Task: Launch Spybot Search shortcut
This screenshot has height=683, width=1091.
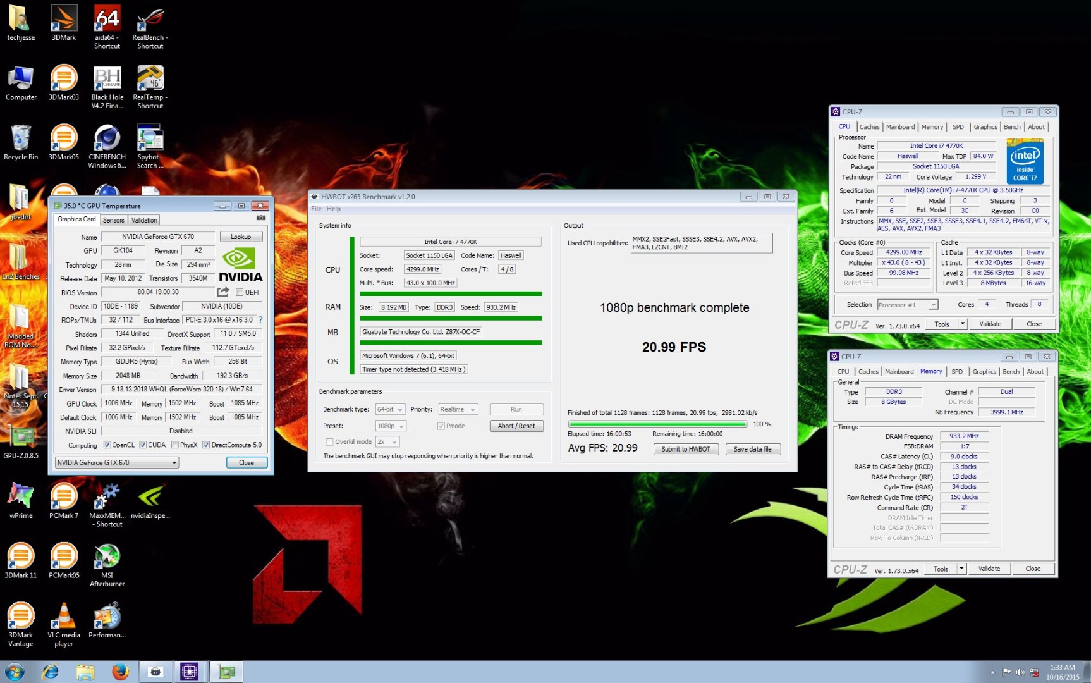Action: tap(150, 147)
